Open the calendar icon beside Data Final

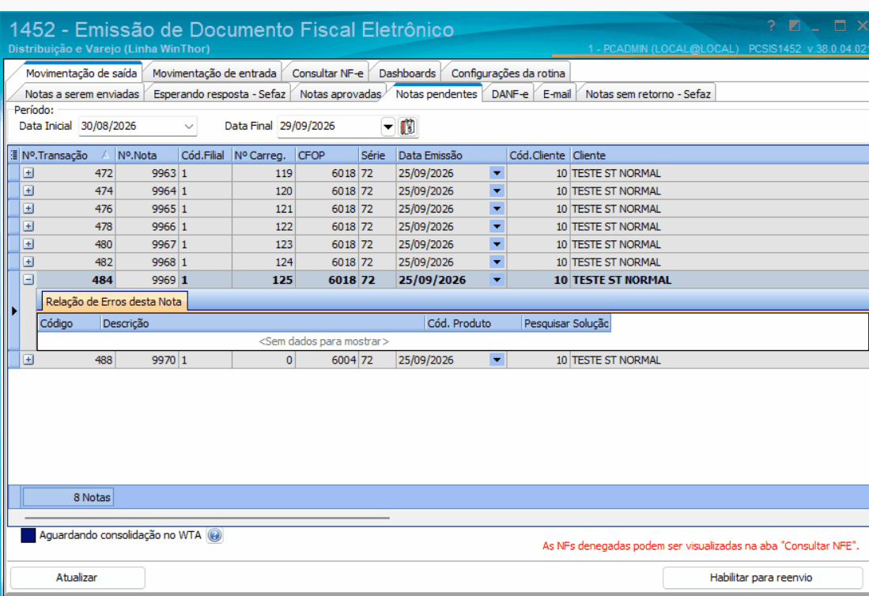[x=407, y=126]
